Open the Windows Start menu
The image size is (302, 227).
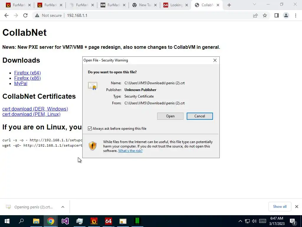pos(7,221)
